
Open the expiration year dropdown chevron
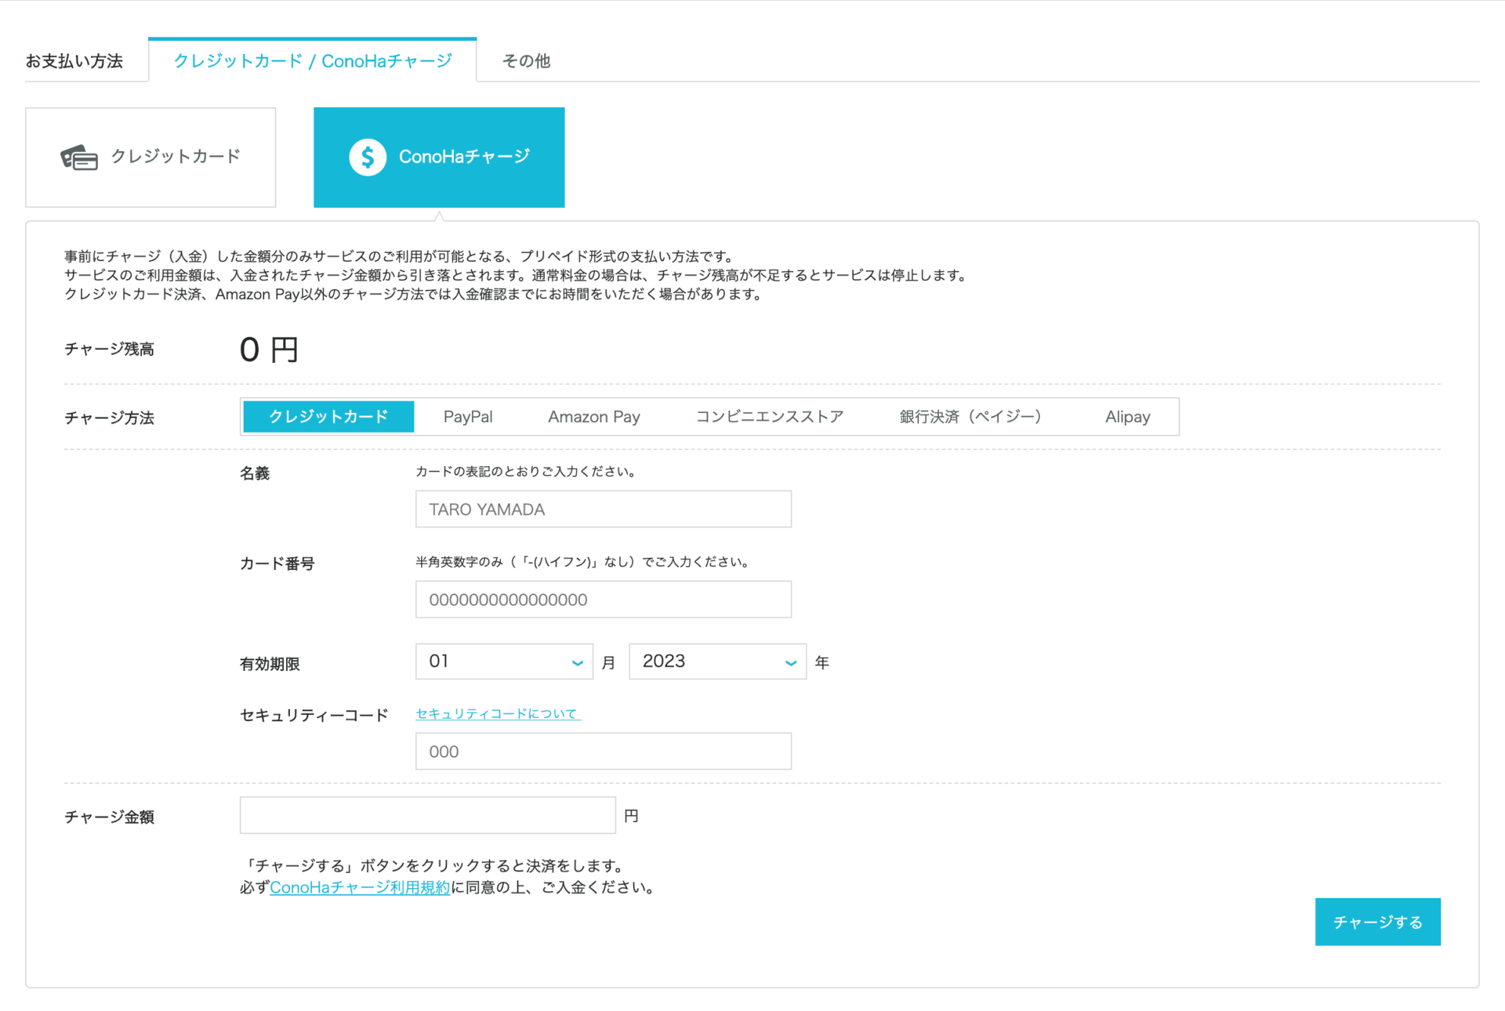click(791, 663)
